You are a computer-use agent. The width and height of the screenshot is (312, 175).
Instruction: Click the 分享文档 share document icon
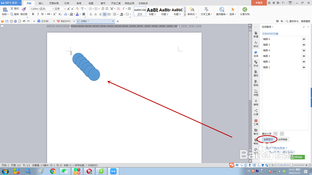coord(245,9)
